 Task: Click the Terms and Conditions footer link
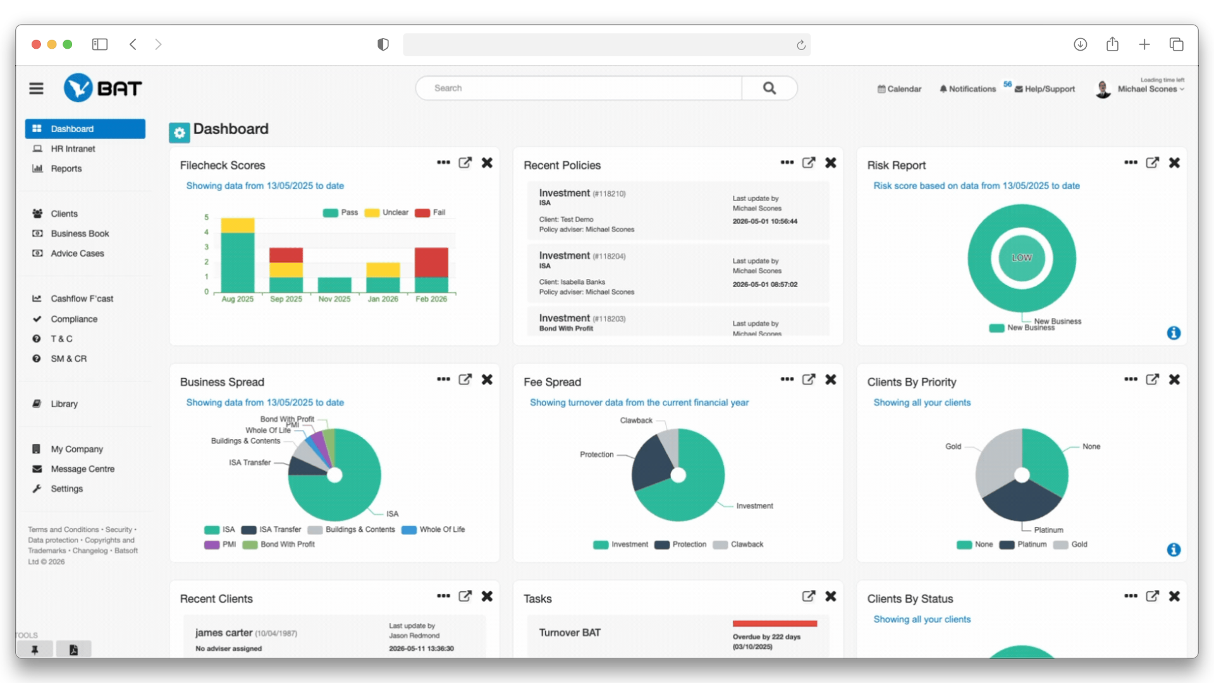click(63, 530)
